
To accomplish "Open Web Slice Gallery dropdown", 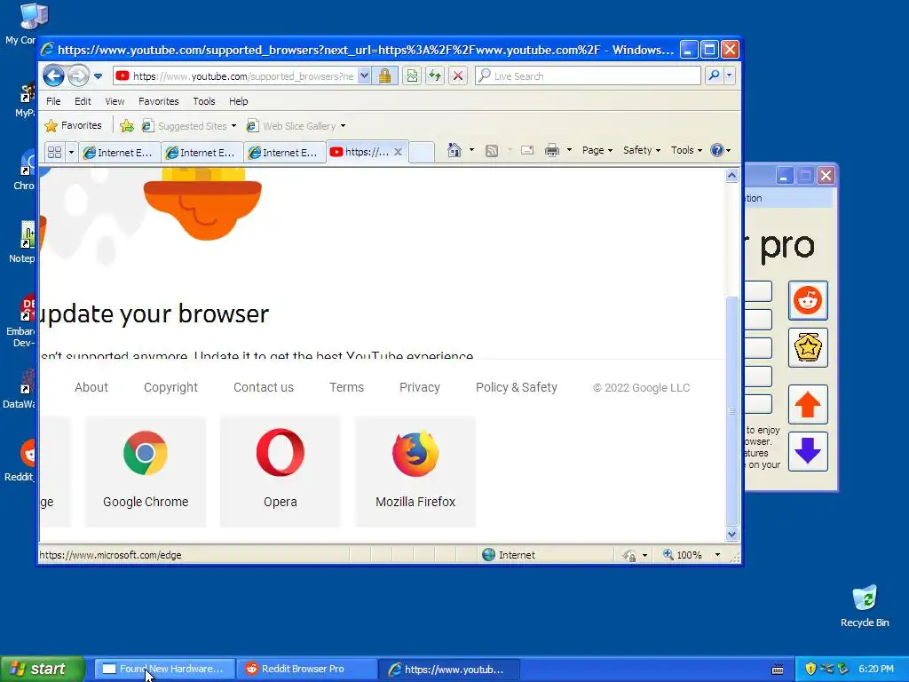I will [296, 126].
